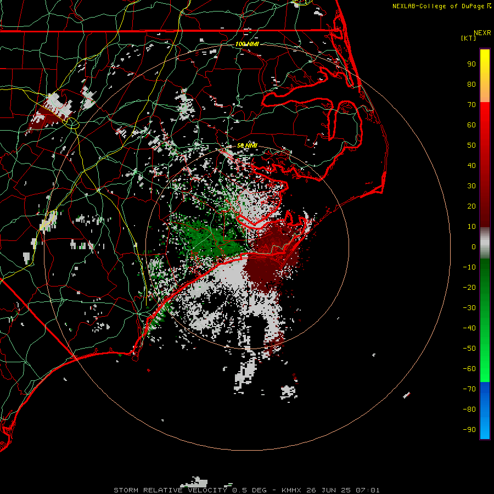Viewport: 494px width, 494px height.
Task: Click the -80 scale value
Action: [469, 409]
